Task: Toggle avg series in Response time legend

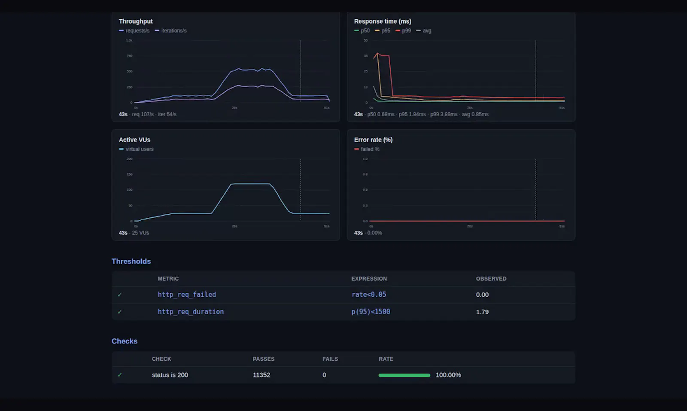Action: pyautogui.click(x=423, y=31)
